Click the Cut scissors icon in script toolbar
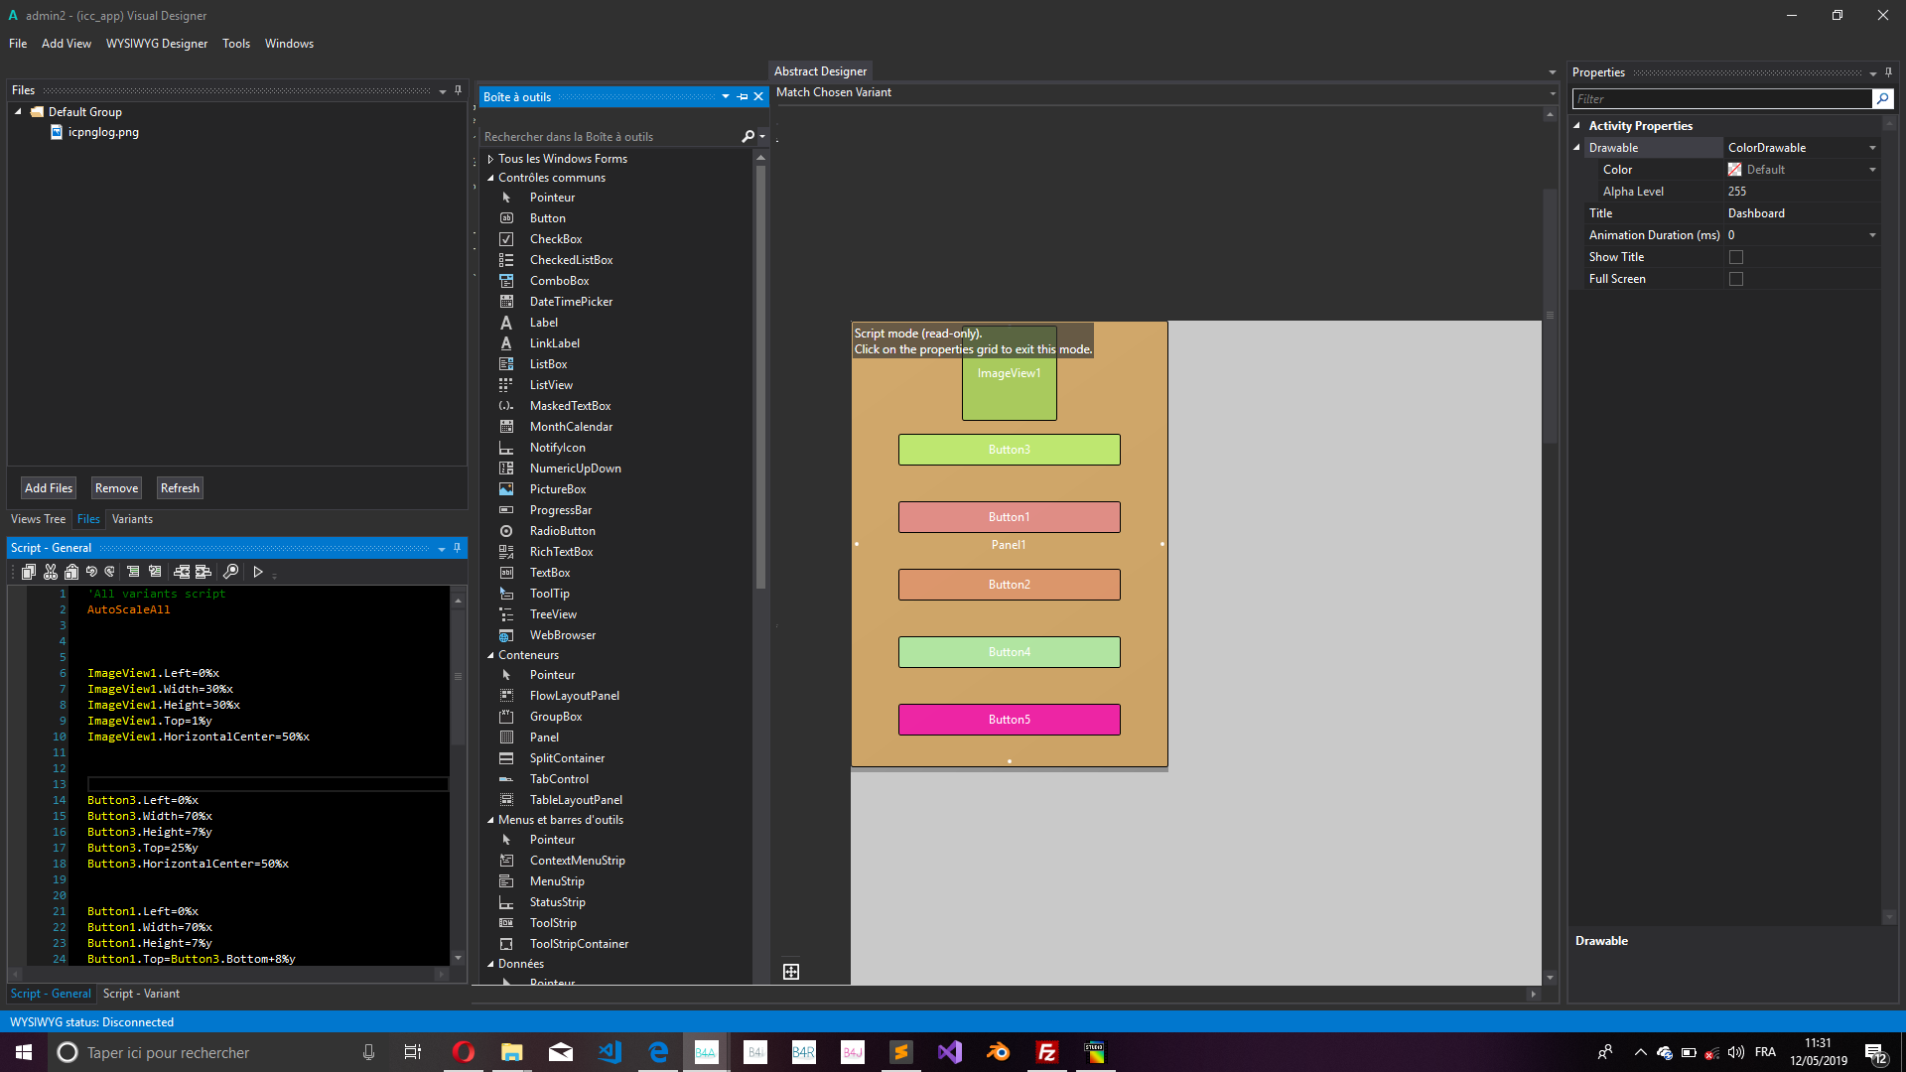This screenshot has width=1906, height=1072. [x=51, y=572]
